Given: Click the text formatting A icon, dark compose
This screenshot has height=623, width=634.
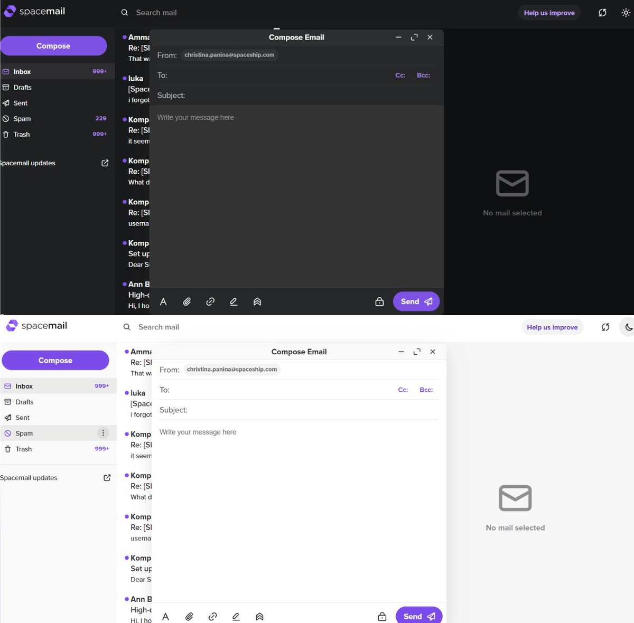Looking at the screenshot, I should pos(163,302).
